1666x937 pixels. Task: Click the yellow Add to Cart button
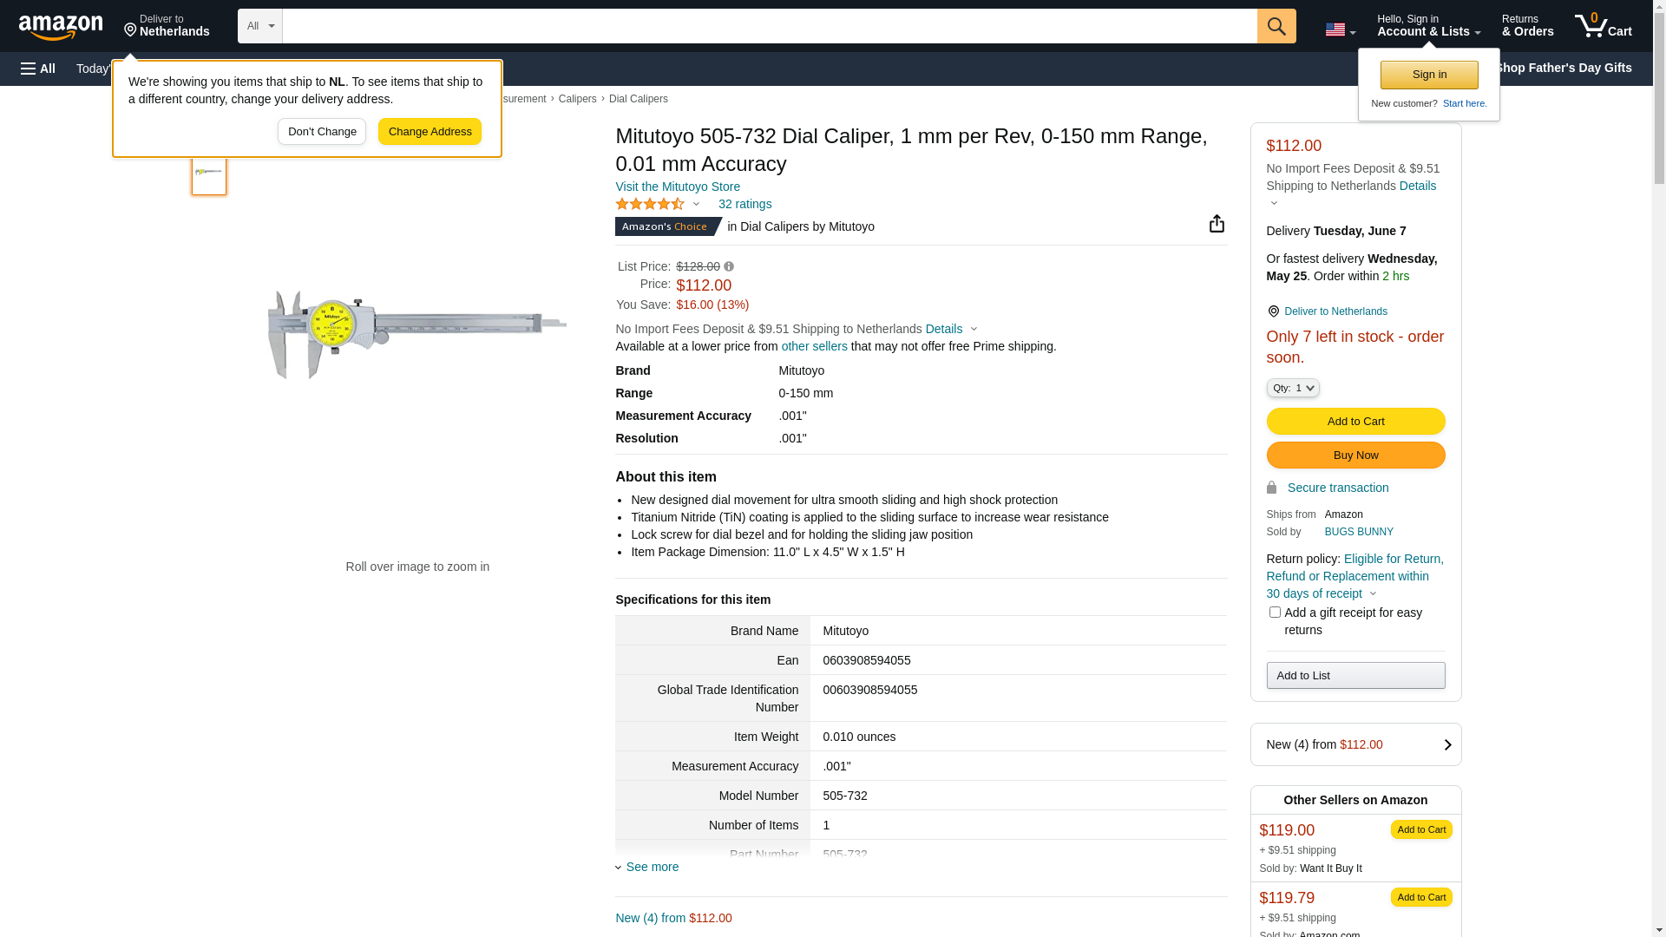tap(1355, 422)
